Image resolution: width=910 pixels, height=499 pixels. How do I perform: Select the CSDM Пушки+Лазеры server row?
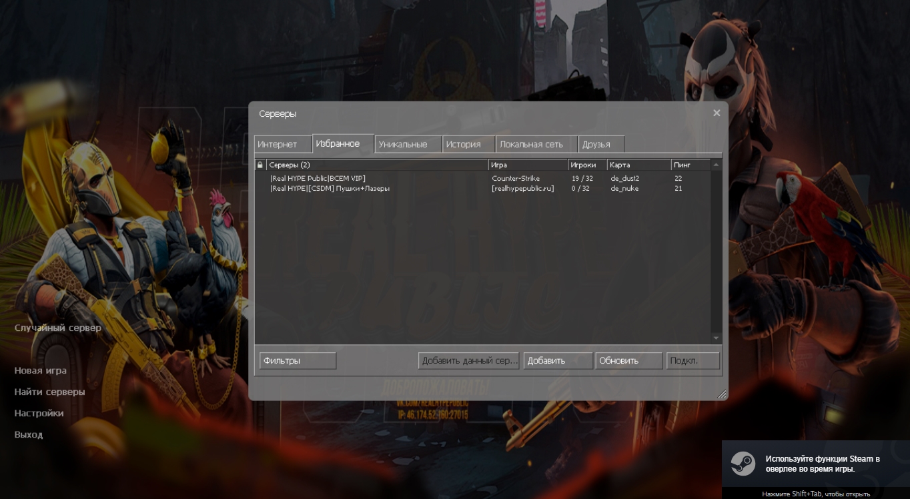click(x=374, y=189)
